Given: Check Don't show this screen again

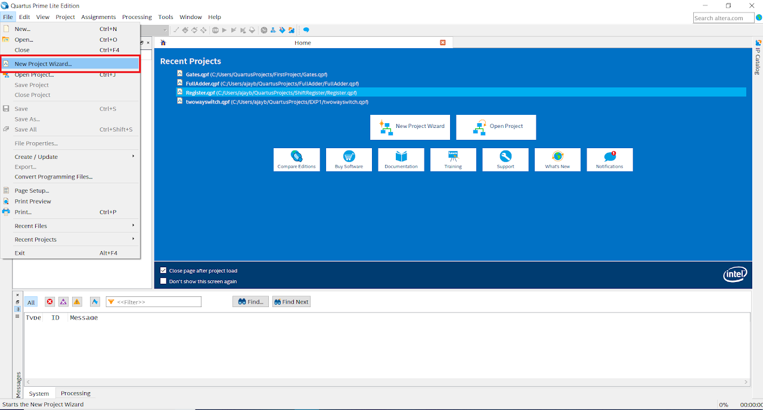Looking at the screenshot, I should coord(163,281).
